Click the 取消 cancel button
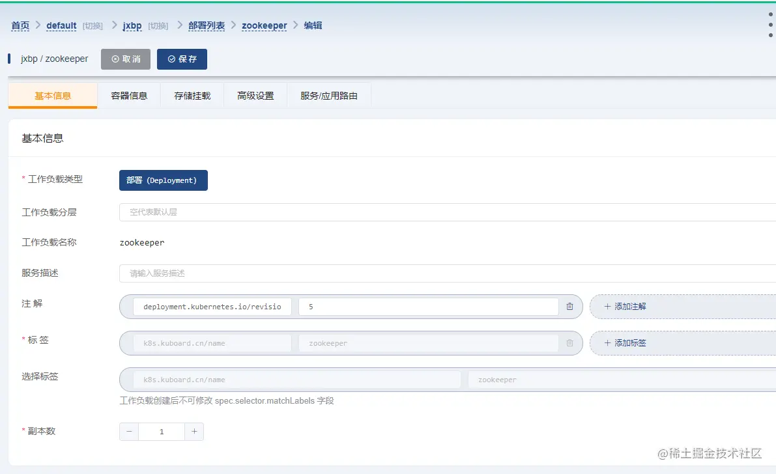The image size is (776, 474). click(x=126, y=59)
